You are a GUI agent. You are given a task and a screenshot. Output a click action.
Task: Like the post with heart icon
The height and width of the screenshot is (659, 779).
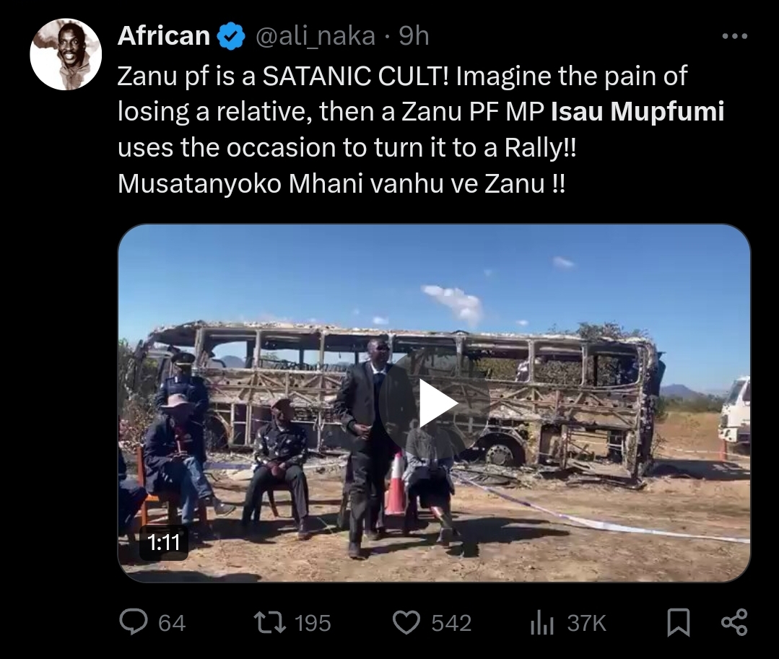click(x=406, y=622)
